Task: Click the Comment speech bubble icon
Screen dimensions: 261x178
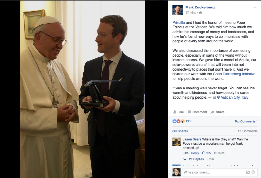Action: [x=189, y=112]
